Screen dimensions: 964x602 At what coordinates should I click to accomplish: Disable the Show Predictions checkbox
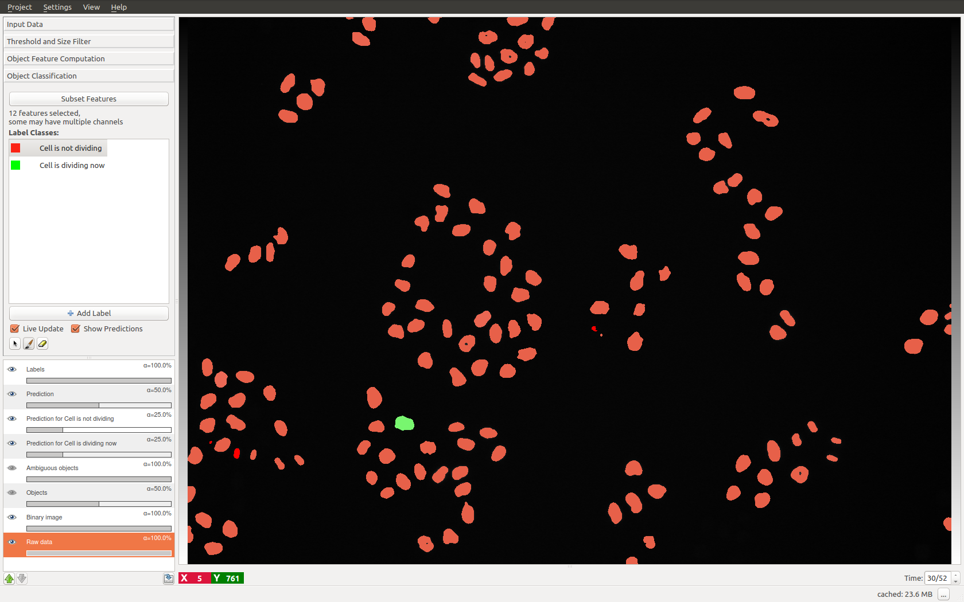pos(76,329)
